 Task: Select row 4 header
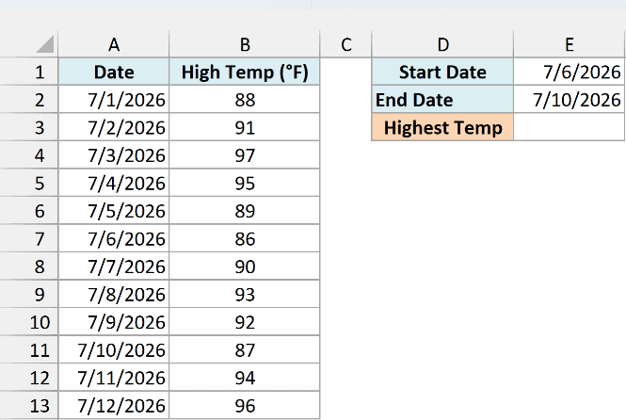click(x=29, y=154)
